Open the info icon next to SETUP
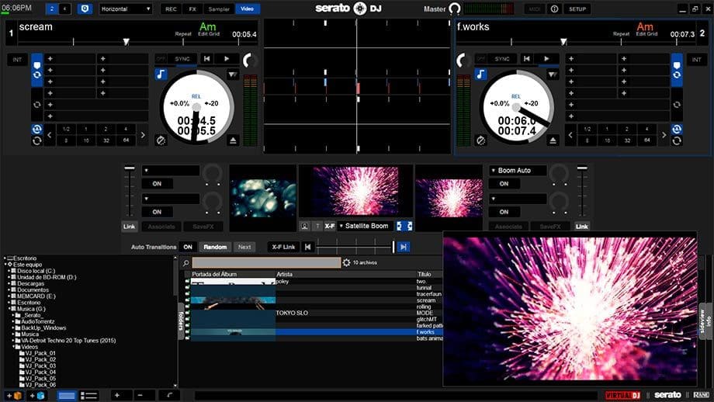The width and height of the screenshot is (714, 402). coord(554,9)
